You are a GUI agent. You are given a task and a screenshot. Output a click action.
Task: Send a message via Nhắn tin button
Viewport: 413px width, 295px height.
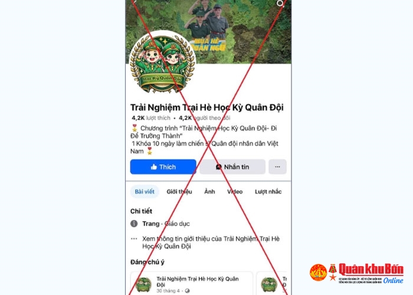tap(232, 167)
